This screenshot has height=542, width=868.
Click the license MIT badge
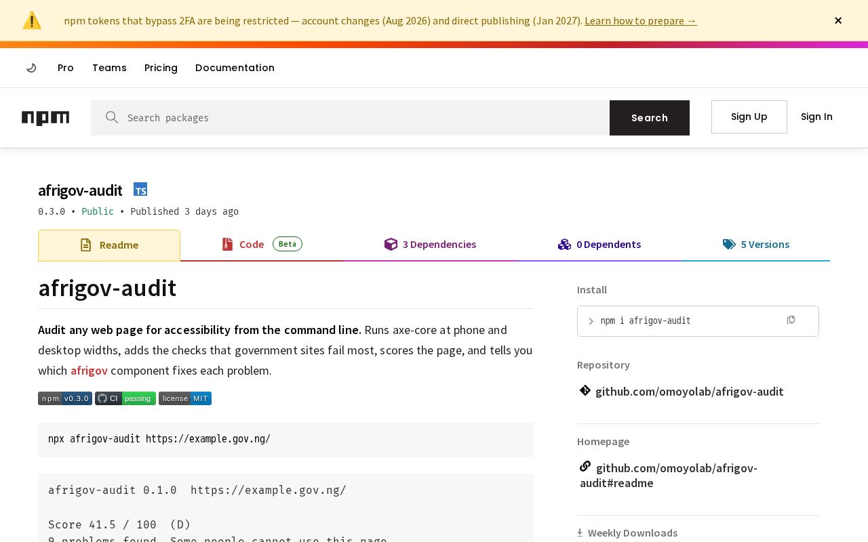click(x=185, y=398)
